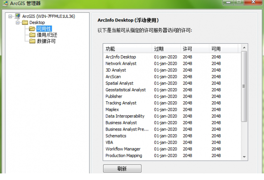Sort by the 功能 column header
Image resolution: width=264 pixels, height=180 pixels.
pos(127,49)
